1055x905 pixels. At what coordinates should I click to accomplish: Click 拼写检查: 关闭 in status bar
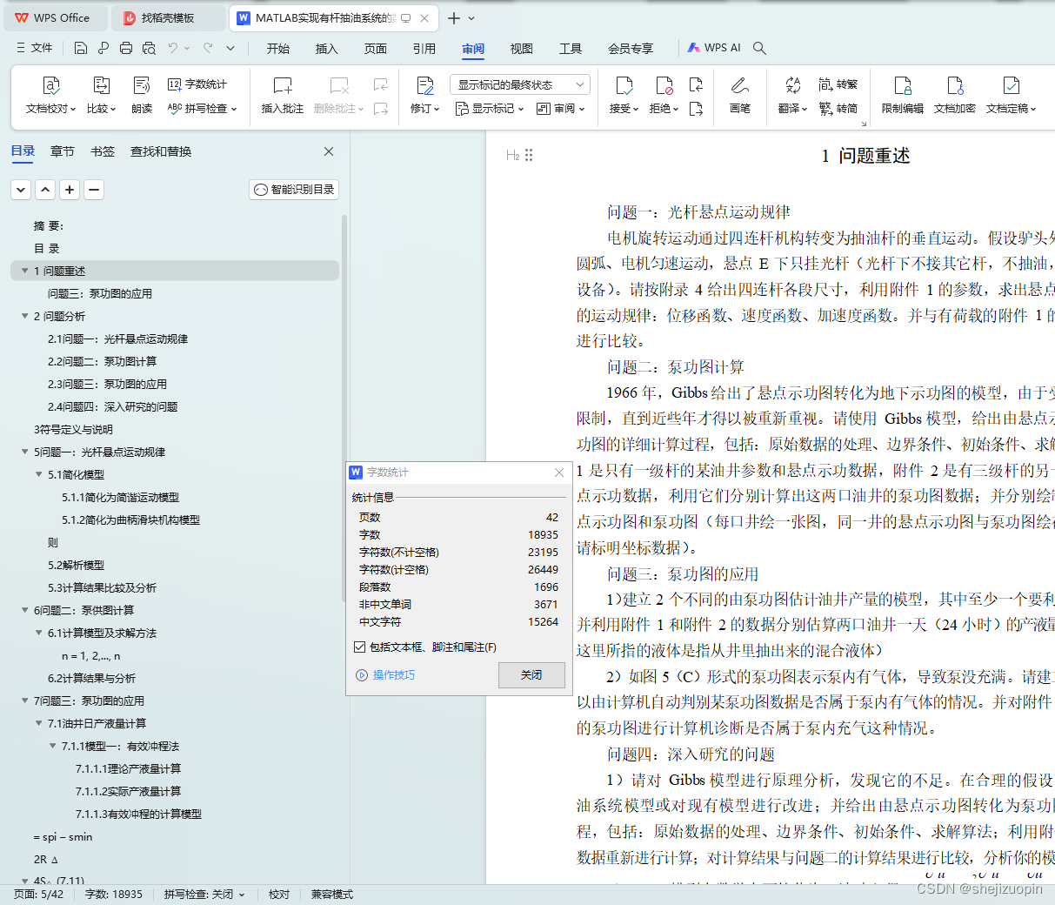(x=204, y=894)
